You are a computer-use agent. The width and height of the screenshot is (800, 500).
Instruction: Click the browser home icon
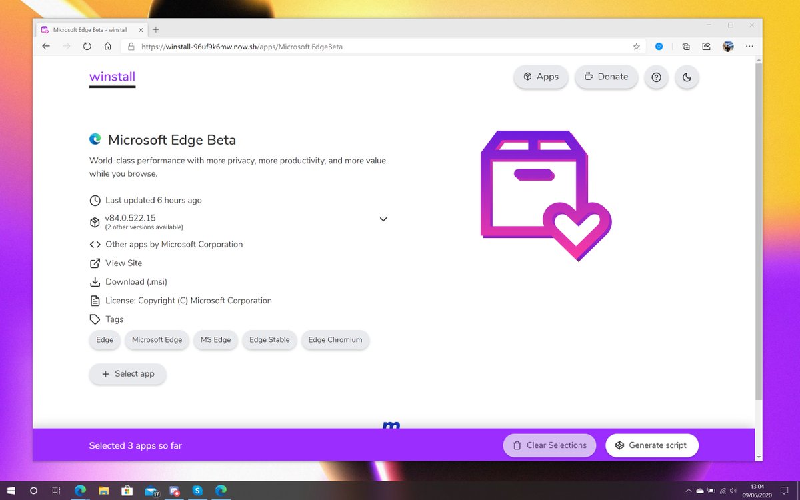click(x=107, y=47)
